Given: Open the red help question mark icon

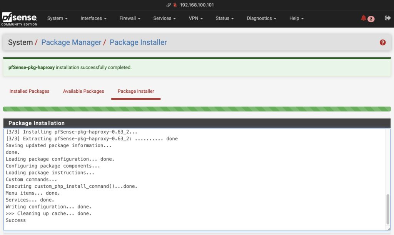Looking at the screenshot, I should point(382,42).
